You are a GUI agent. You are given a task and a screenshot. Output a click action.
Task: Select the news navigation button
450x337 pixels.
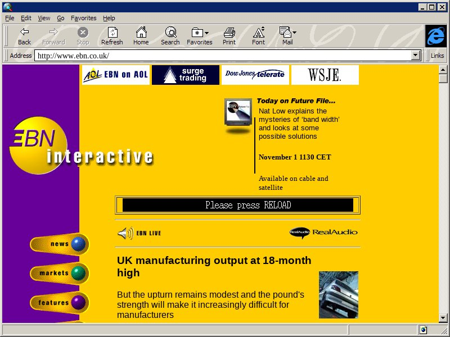pos(60,244)
